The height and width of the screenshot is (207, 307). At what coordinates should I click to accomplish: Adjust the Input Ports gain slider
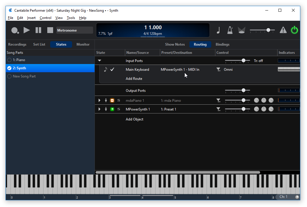click(x=238, y=61)
